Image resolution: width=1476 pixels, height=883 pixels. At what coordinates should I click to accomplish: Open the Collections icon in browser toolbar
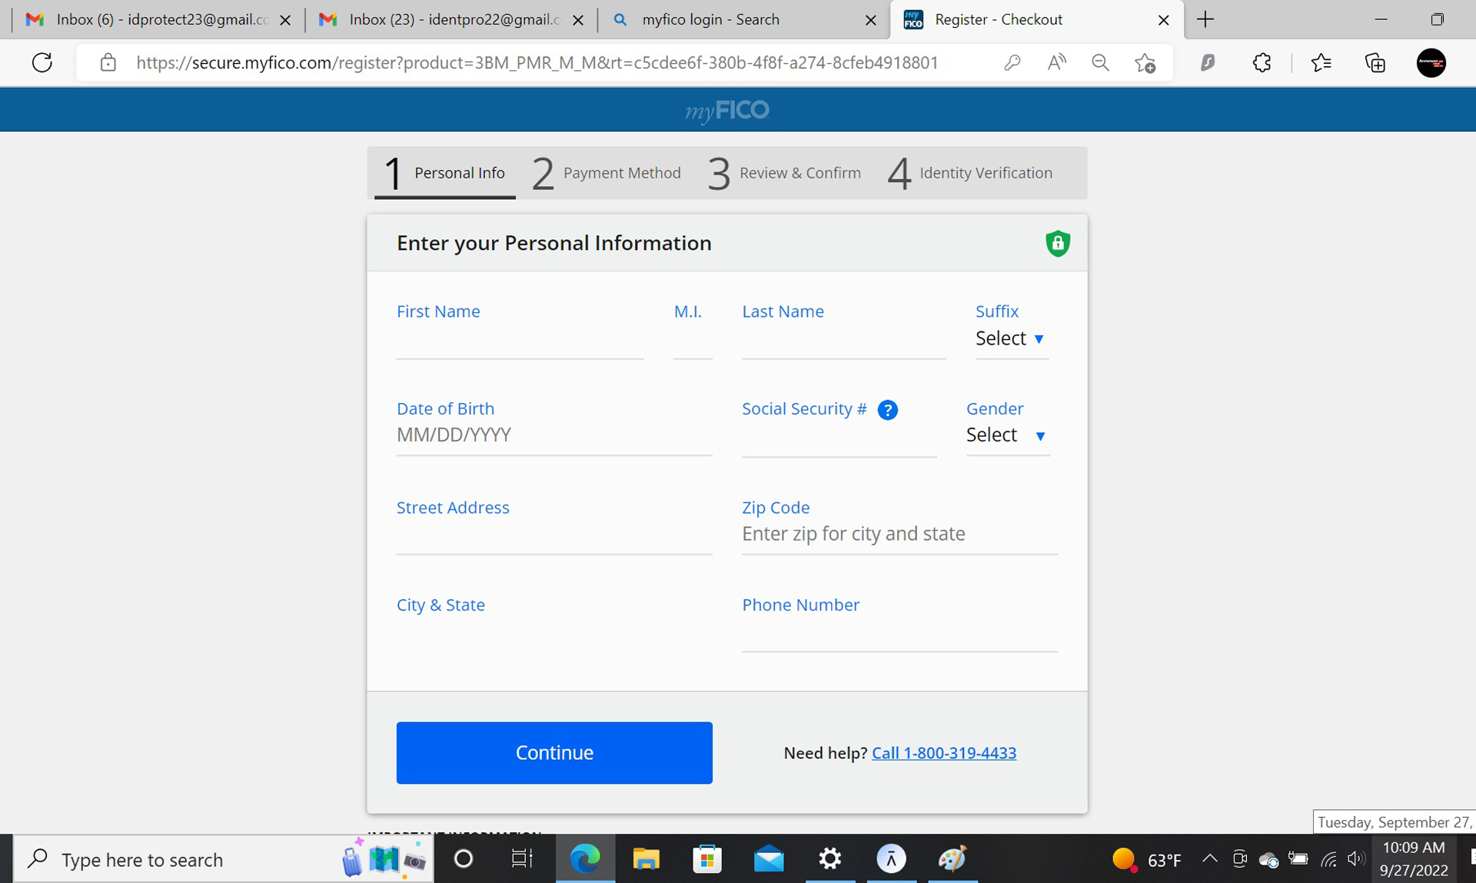pyautogui.click(x=1375, y=62)
